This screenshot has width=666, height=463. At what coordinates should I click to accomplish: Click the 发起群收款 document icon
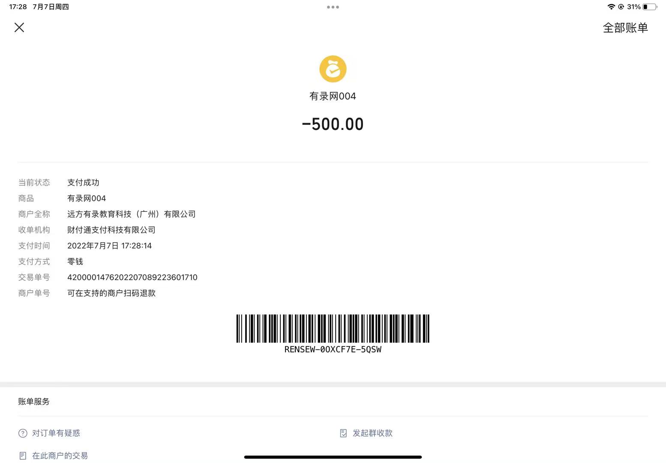(343, 433)
